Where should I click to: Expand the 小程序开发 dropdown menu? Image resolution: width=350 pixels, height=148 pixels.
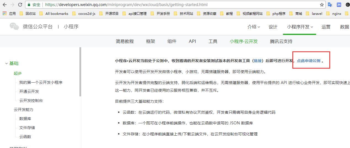[300, 27]
